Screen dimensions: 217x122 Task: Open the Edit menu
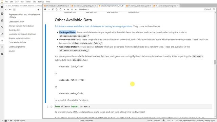click(11, 2)
